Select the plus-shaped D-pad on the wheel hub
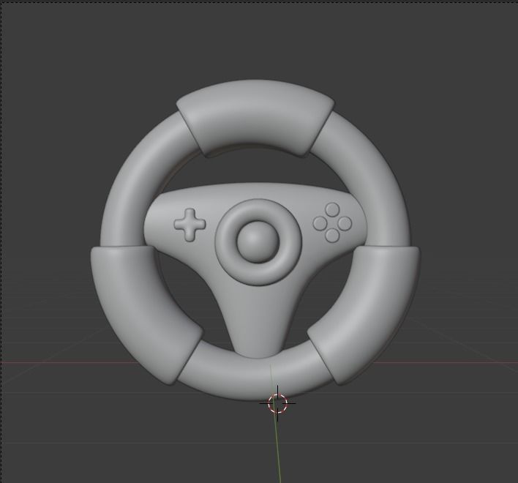 click(189, 225)
